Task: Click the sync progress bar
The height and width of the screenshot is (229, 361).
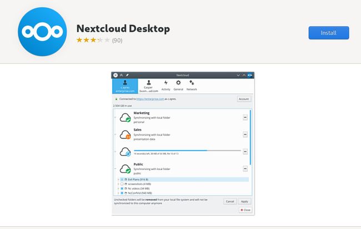Action: pos(187,151)
